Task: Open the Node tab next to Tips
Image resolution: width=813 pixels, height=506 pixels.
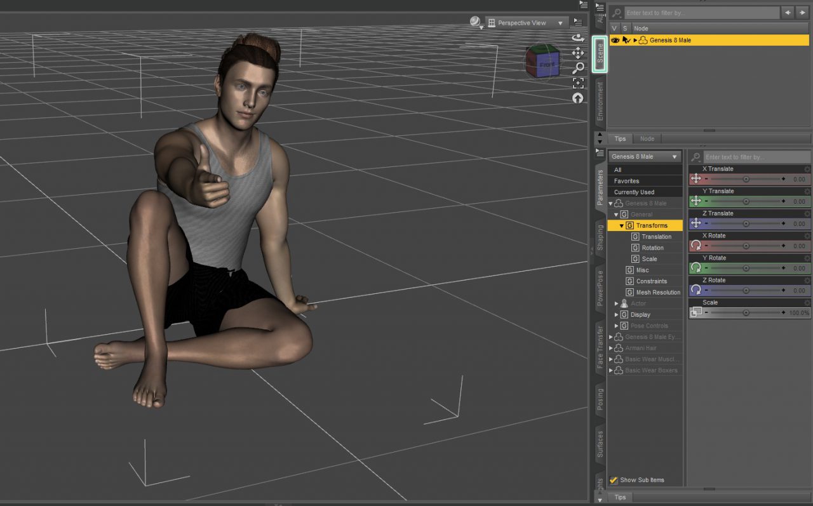Action: [x=647, y=138]
